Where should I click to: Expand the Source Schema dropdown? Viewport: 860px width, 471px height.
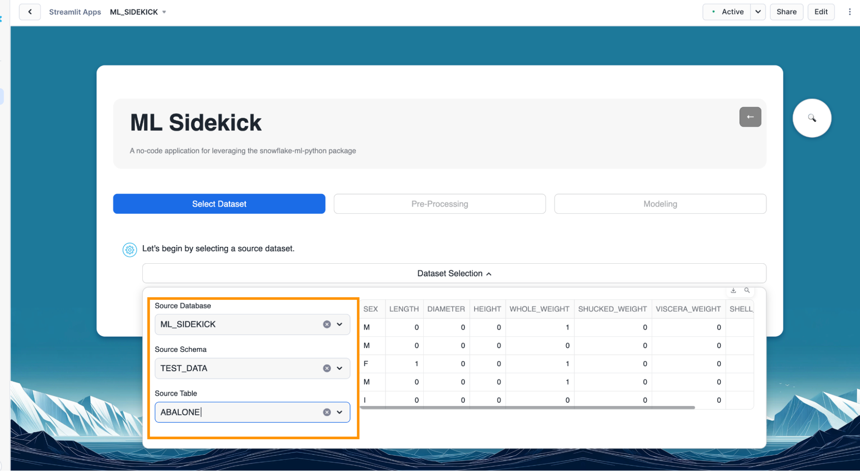[x=339, y=368]
